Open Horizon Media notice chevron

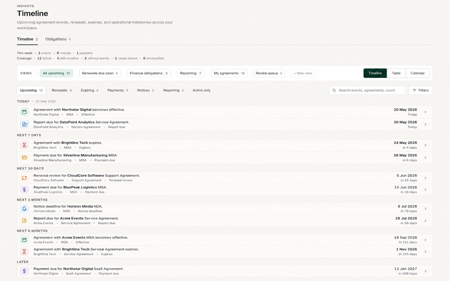[425, 209]
